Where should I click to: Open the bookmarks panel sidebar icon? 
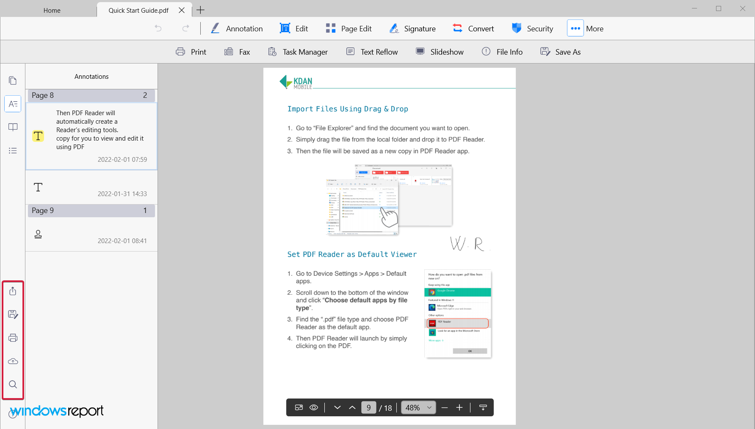coord(13,127)
